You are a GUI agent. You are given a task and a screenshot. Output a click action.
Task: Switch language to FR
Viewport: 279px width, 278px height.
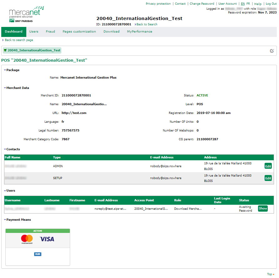point(248,4)
